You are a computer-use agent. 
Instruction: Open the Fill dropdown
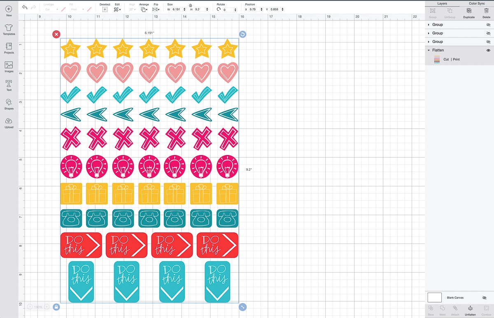pyautogui.click(x=77, y=9)
